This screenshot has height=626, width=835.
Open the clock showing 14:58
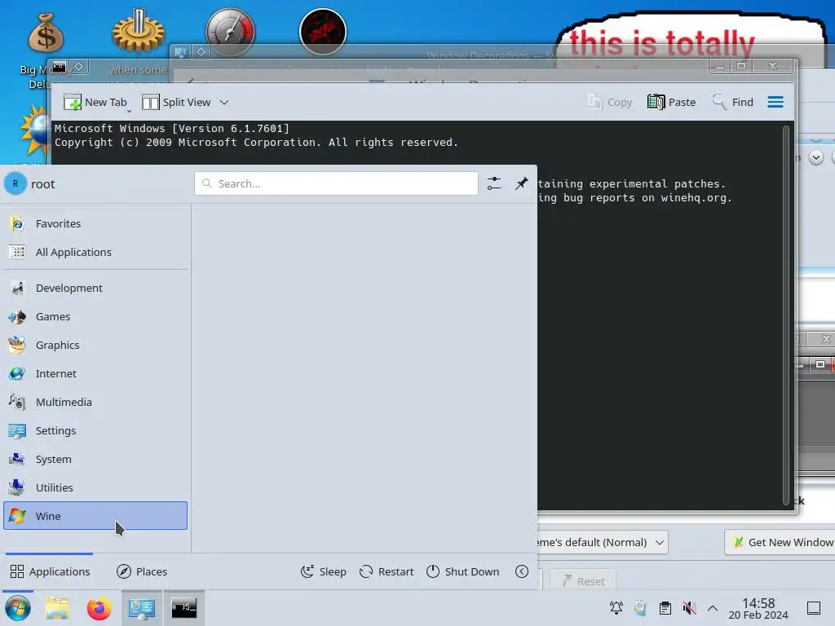pyautogui.click(x=758, y=608)
